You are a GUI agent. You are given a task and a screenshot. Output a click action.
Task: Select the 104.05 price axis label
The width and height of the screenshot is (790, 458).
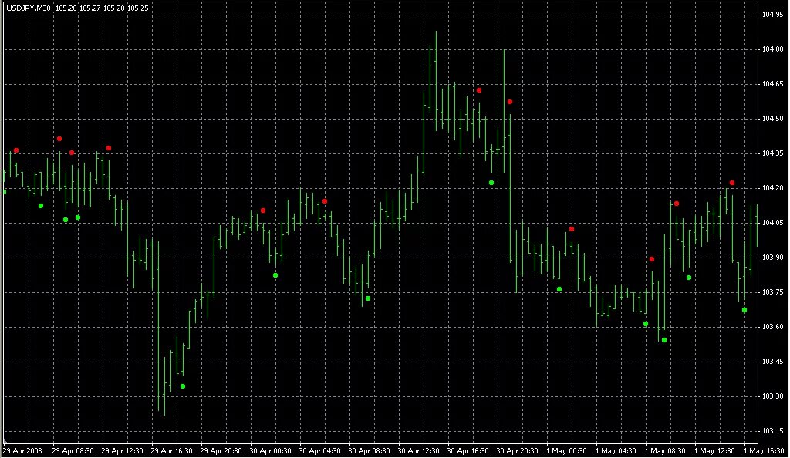[772, 223]
